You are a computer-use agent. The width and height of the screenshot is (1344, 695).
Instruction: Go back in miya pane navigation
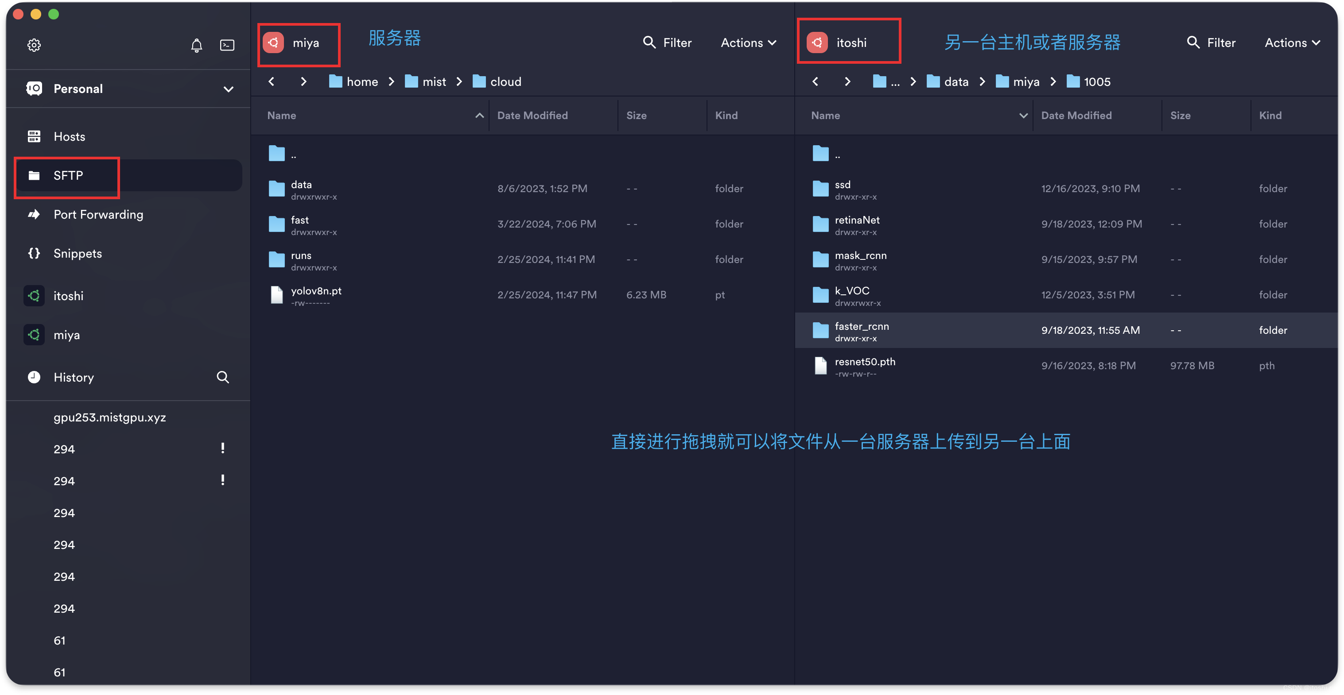coord(271,81)
